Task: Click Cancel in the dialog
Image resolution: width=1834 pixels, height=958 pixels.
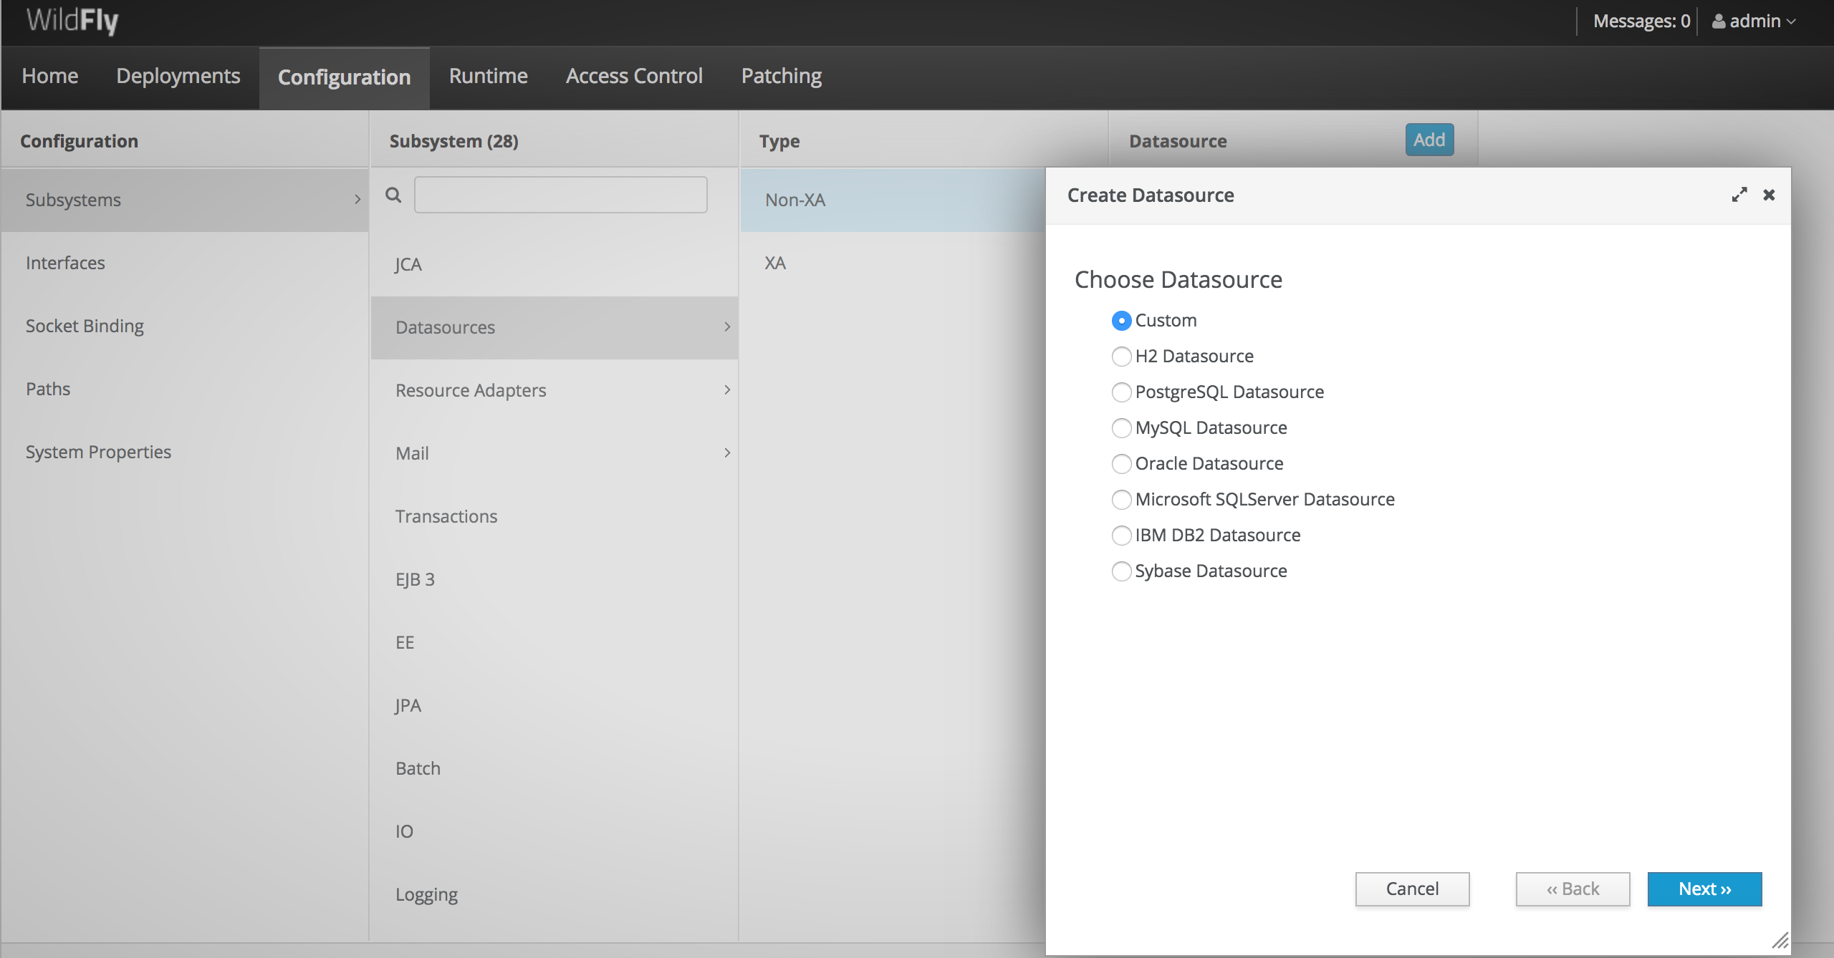Action: pos(1412,889)
